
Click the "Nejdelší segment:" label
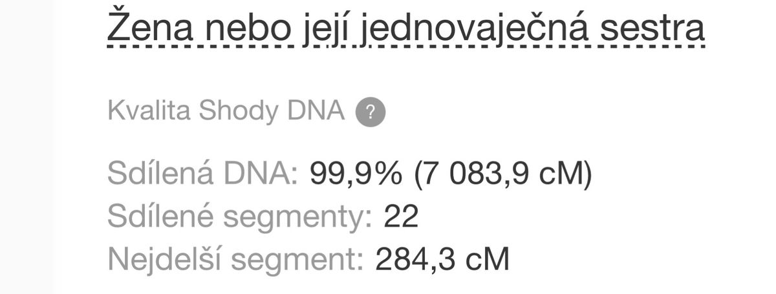[235, 260]
